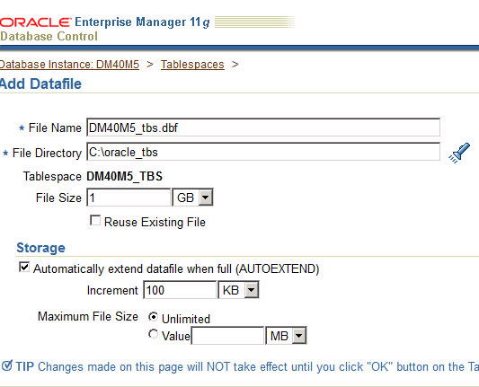Viewport: 479px width, 387px height.
Task: Click the File Directory text field
Action: 263,152
